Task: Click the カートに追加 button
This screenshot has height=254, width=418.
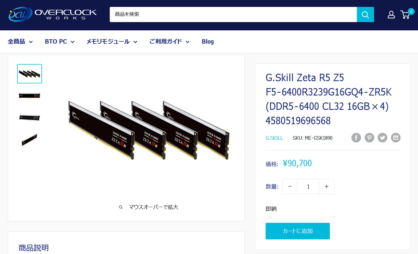Action: point(298,231)
